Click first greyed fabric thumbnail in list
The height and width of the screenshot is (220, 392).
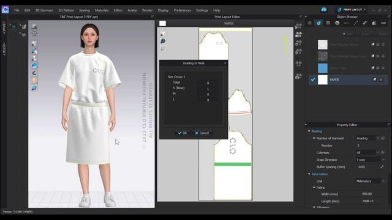pyautogui.click(x=323, y=45)
